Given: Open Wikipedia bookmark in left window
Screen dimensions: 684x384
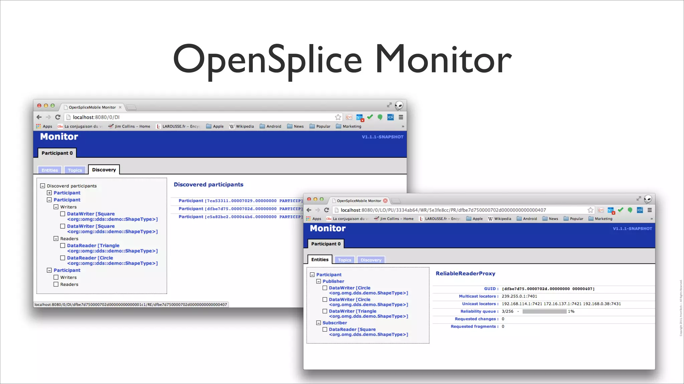Looking at the screenshot, I should [241, 126].
